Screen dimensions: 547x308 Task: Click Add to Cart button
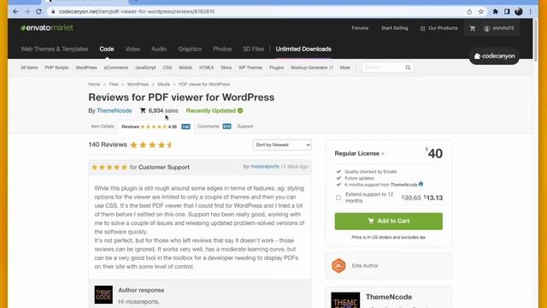coord(389,221)
